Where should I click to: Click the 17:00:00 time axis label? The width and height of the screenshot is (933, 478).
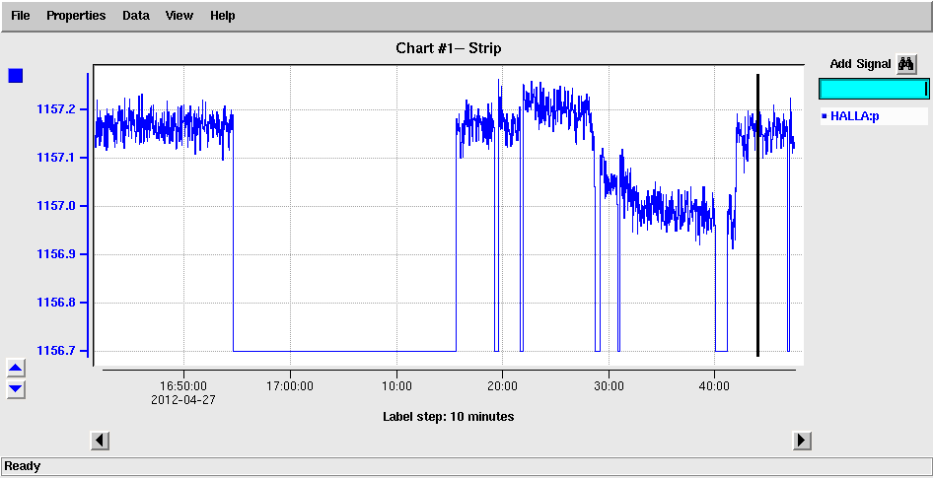pyautogui.click(x=290, y=385)
